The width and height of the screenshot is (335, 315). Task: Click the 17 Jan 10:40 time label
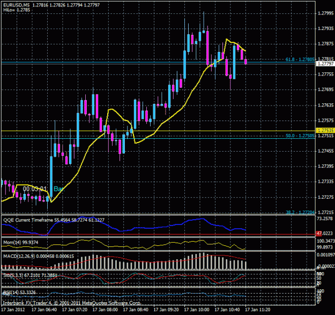click(227, 310)
